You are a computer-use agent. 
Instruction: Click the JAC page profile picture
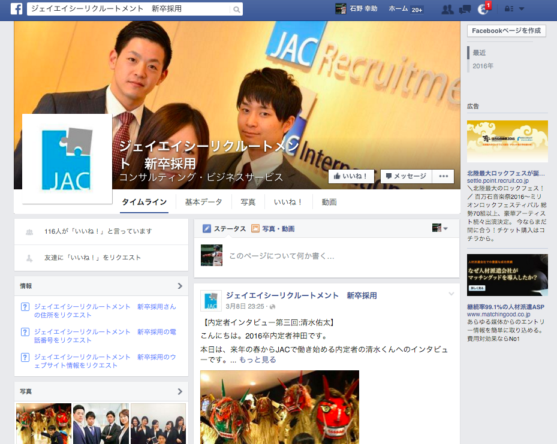[x=67, y=159]
